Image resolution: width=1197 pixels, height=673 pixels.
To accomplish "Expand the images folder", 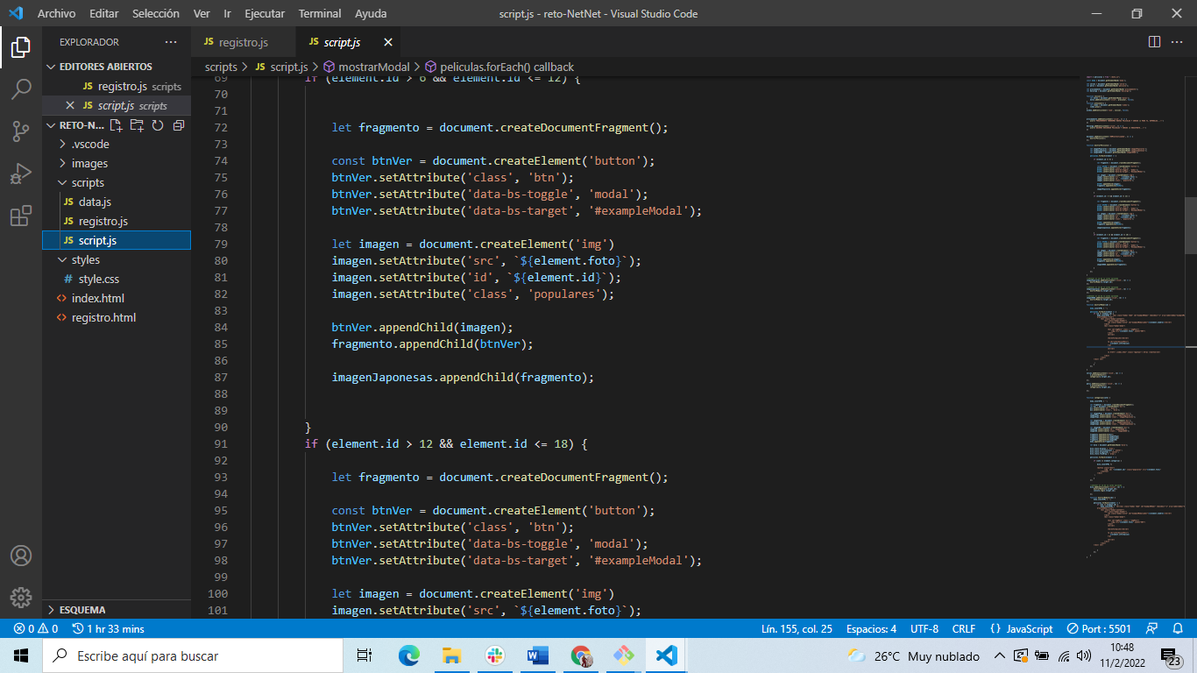I will click(x=116, y=164).
